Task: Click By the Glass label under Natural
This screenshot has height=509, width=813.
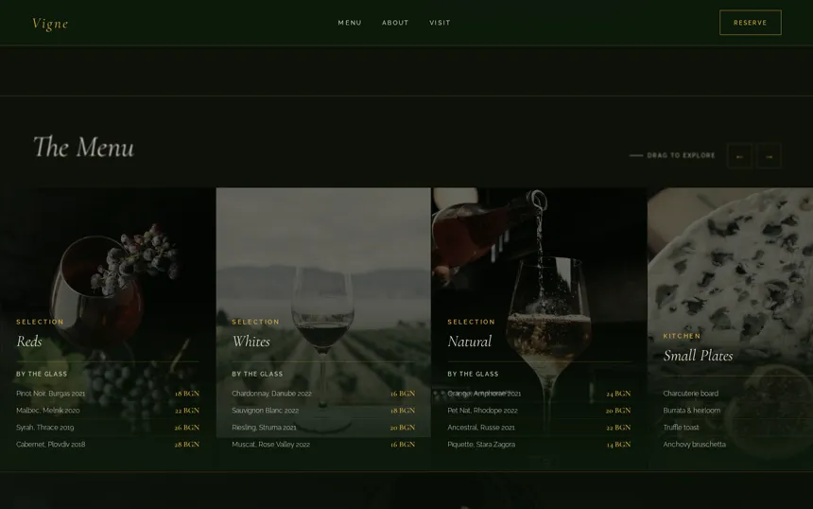Action: (x=473, y=374)
